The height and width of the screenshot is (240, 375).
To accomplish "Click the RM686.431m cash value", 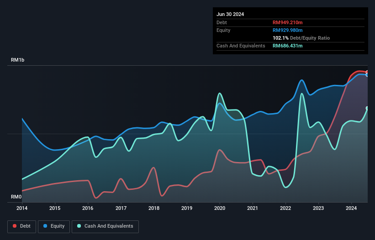I will coord(287,46).
